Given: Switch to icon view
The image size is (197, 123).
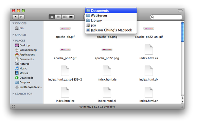Looking at the screenshot, I should pos(52,17).
